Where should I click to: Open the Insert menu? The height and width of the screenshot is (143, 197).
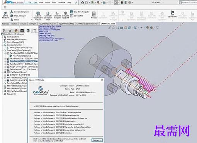point(48,2)
